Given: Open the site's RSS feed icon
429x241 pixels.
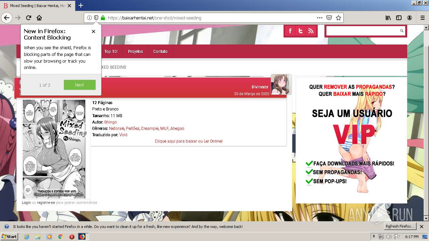Looking at the screenshot, I should (x=311, y=31).
